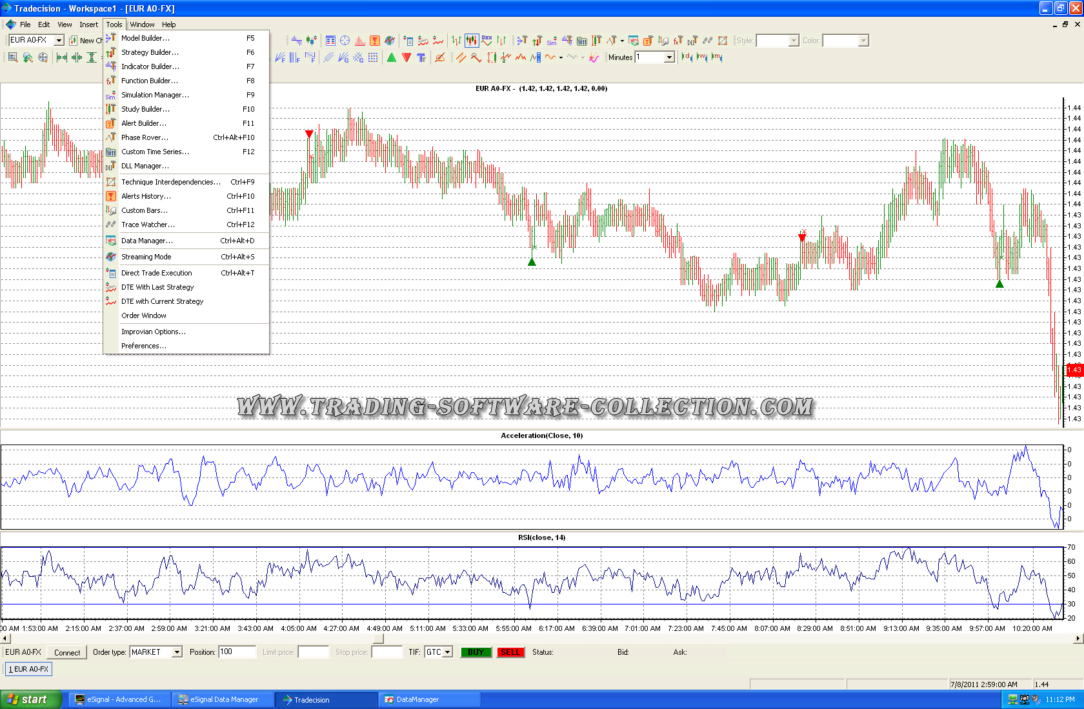1084x709 pixels.
Task: Switch chart to candlestick display style
Action: [x=472, y=41]
